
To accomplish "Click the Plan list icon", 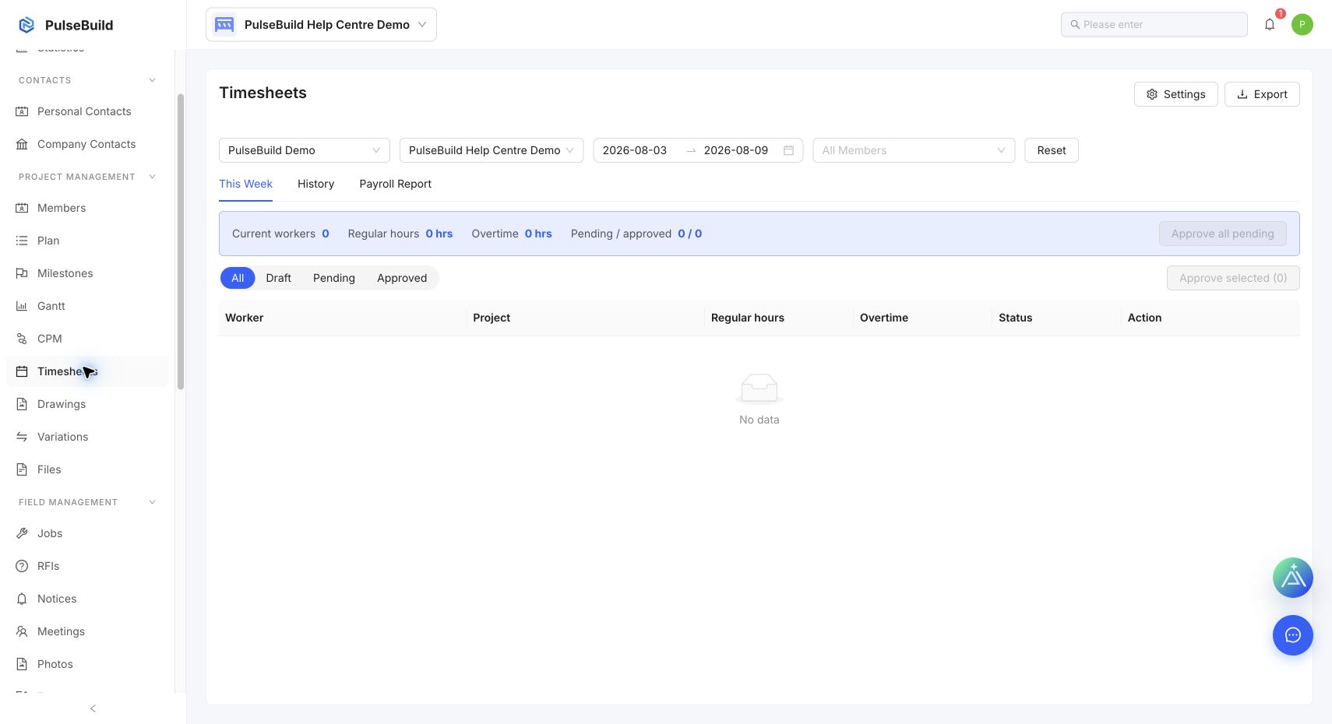I will tap(22, 241).
